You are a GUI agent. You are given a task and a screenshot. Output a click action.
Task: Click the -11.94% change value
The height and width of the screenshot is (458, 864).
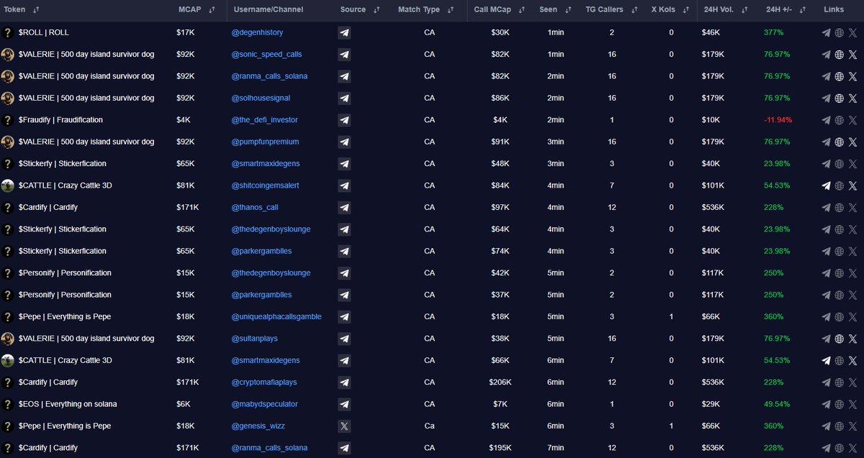click(778, 120)
